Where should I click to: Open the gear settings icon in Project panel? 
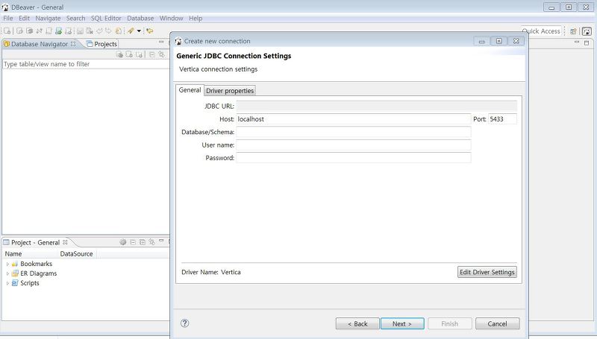click(123, 242)
